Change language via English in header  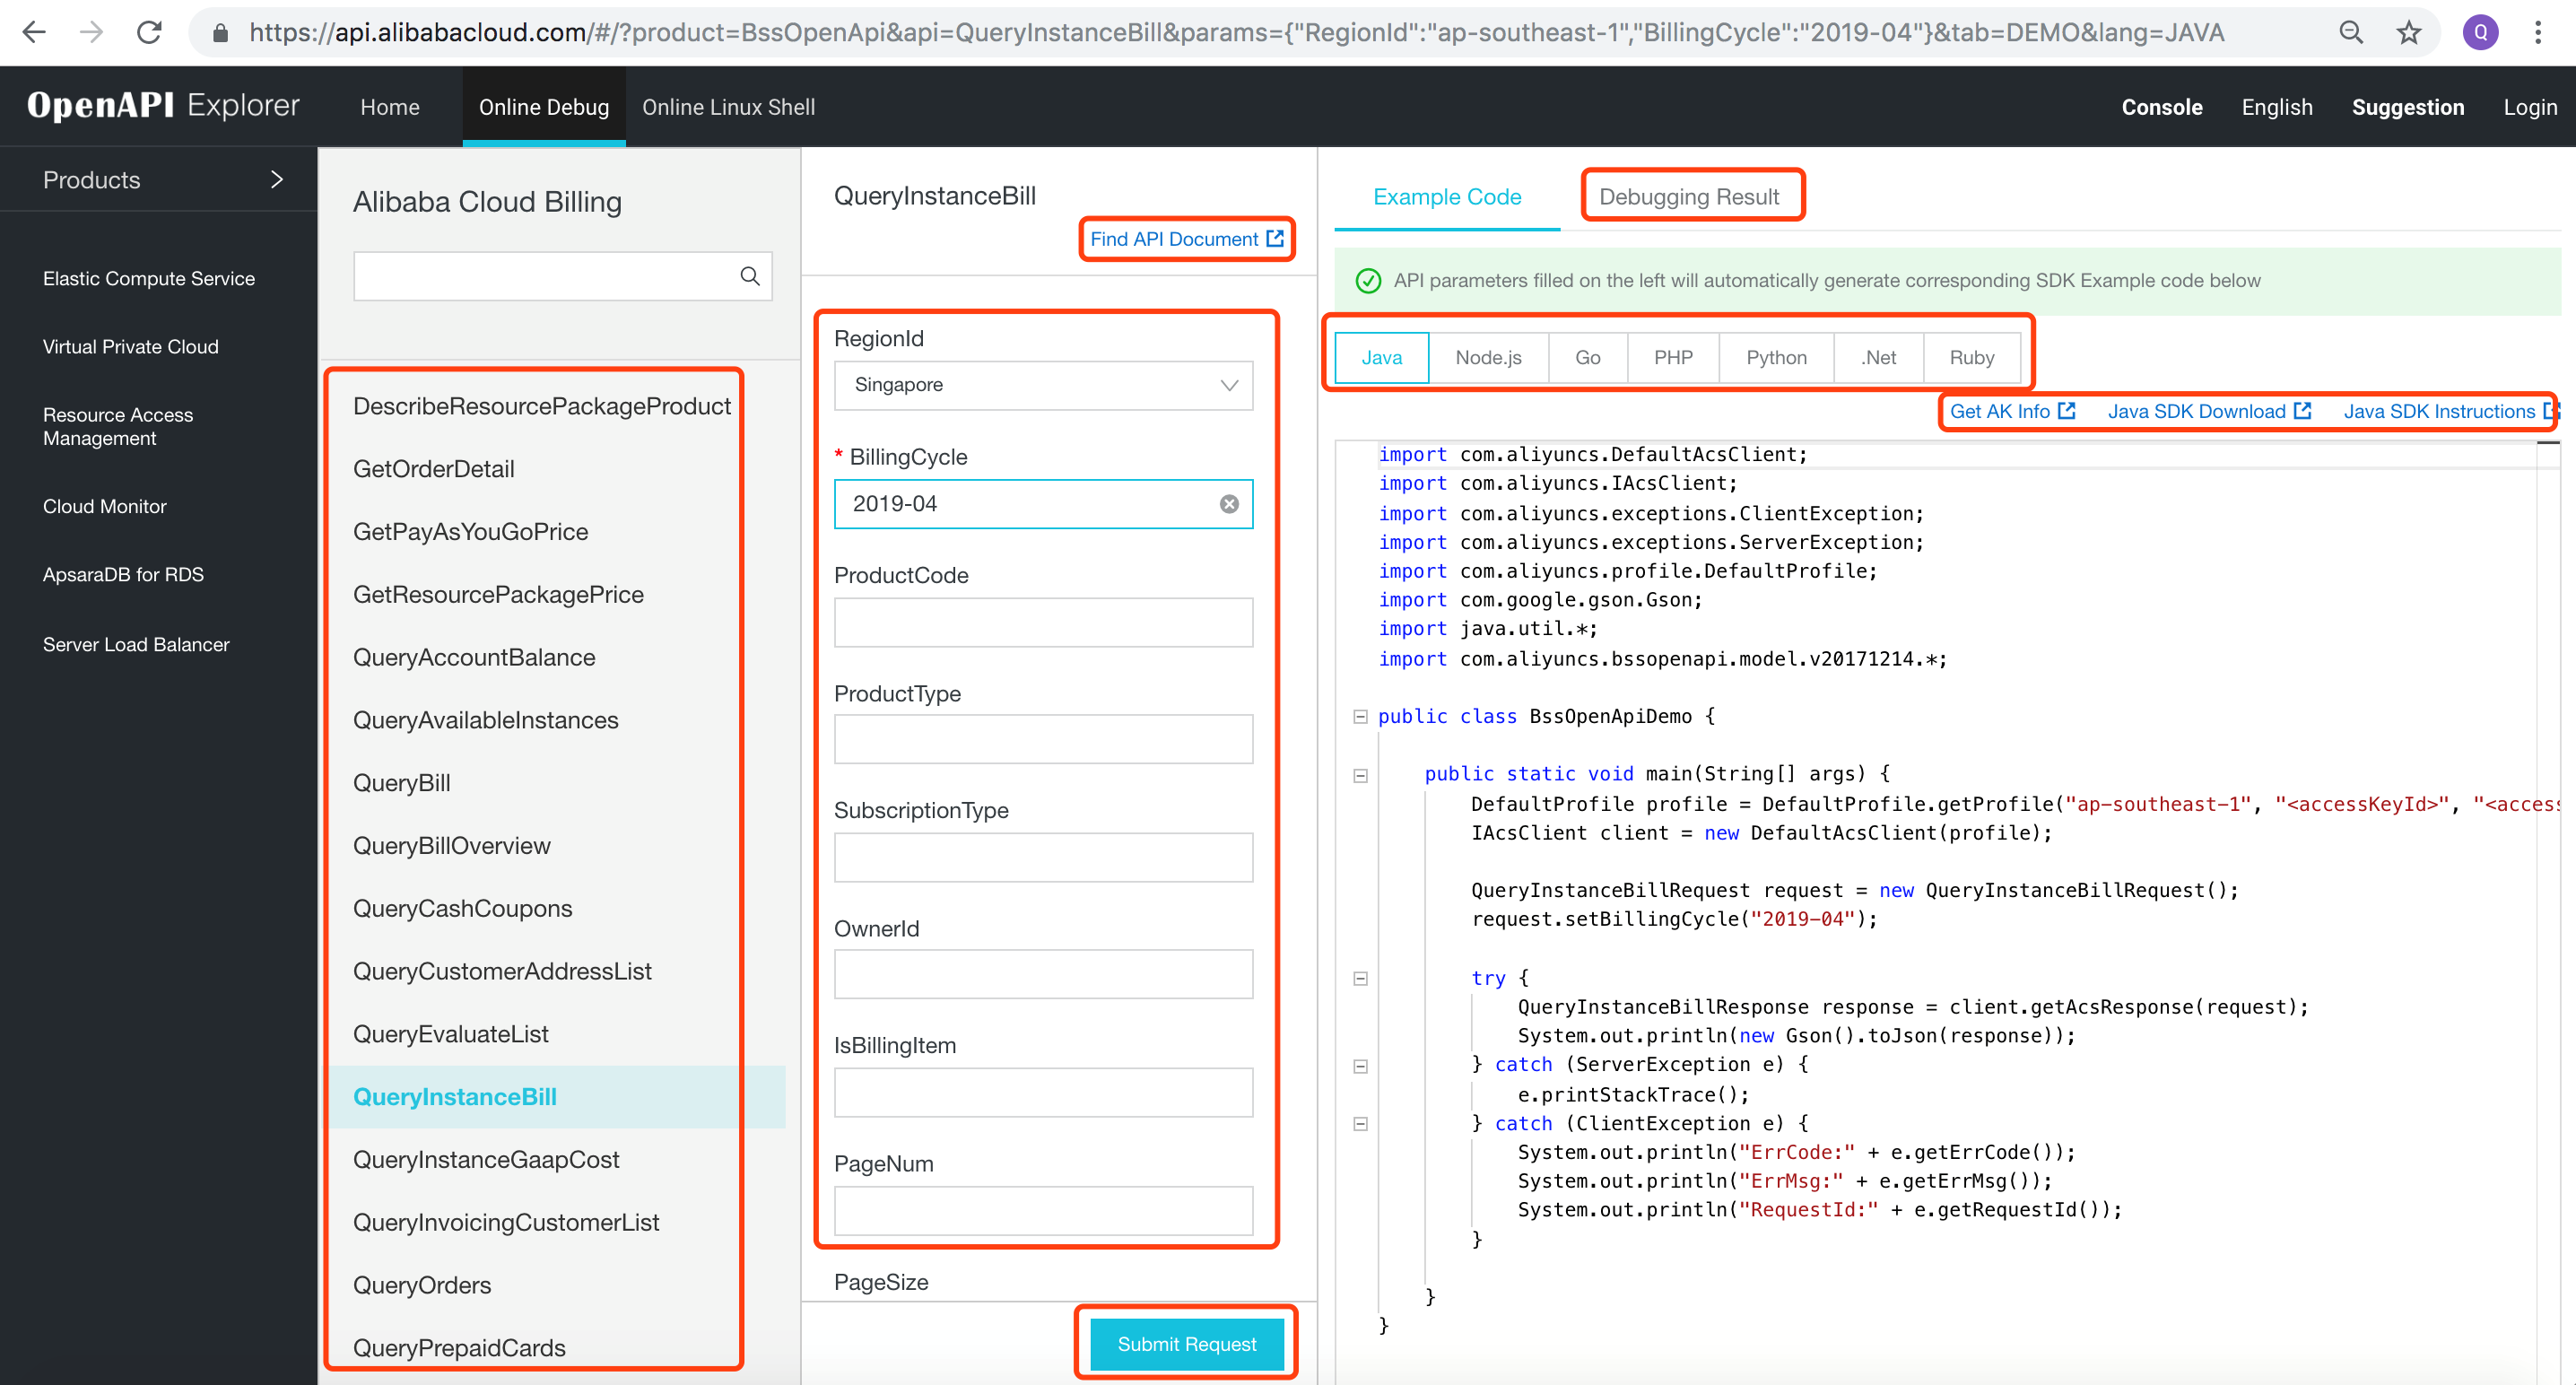click(x=2277, y=107)
